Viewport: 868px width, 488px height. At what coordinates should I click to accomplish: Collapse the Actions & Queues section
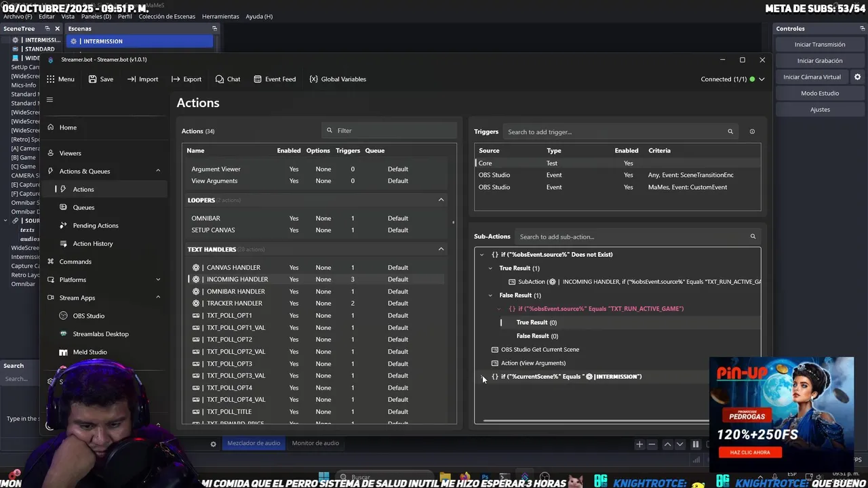tap(158, 171)
